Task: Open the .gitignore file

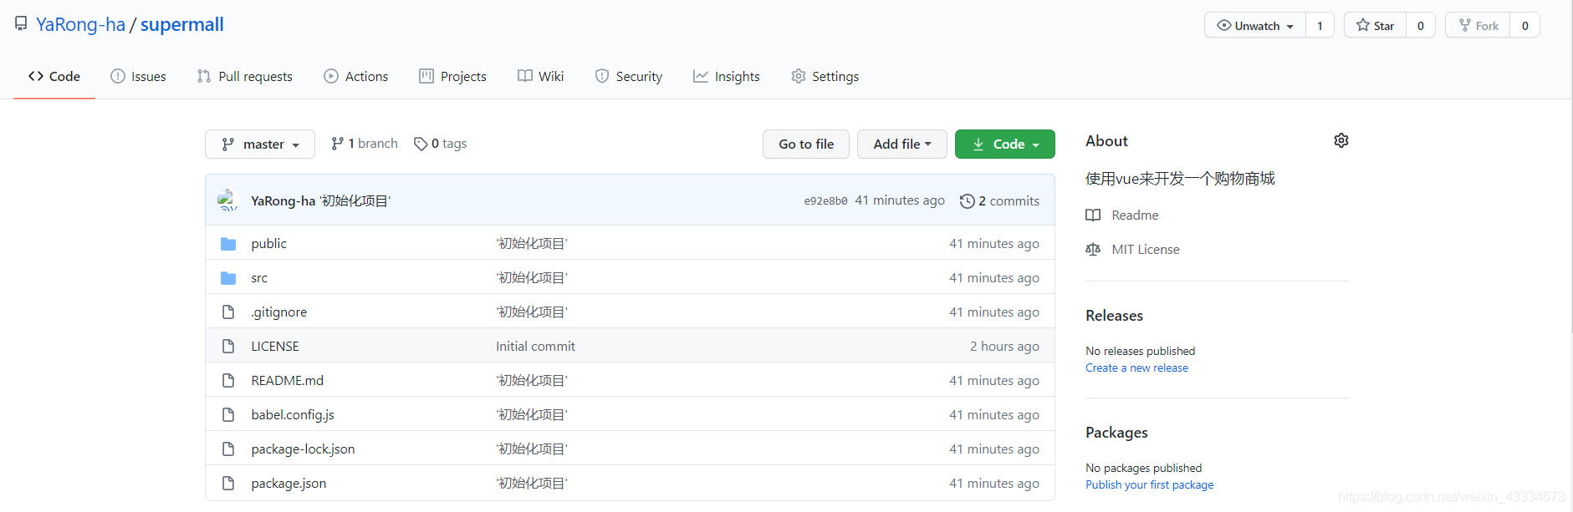Action: coord(278,312)
